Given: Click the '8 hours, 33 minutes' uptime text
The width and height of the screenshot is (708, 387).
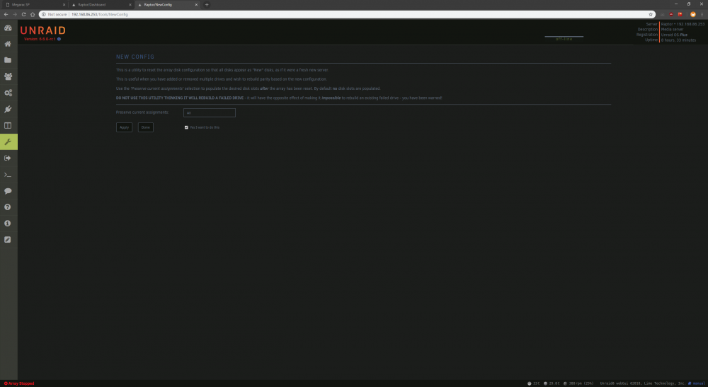Looking at the screenshot, I should point(679,40).
